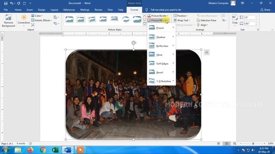Screen dimensions: 275x154
Task: Collapse the ribbon with the chevron
Action: (272, 30)
